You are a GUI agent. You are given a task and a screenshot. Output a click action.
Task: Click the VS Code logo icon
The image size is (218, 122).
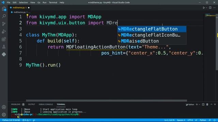(x=3, y=2)
